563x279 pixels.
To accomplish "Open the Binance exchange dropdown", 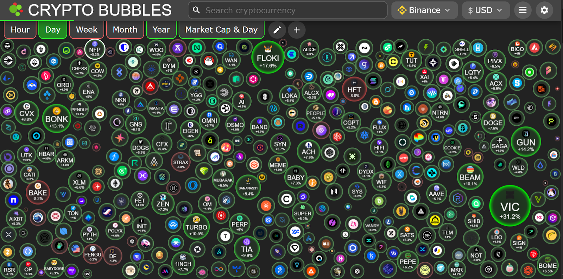I will tap(425, 10).
